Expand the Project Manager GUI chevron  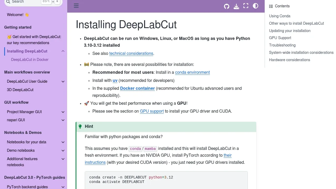(x=63, y=112)
